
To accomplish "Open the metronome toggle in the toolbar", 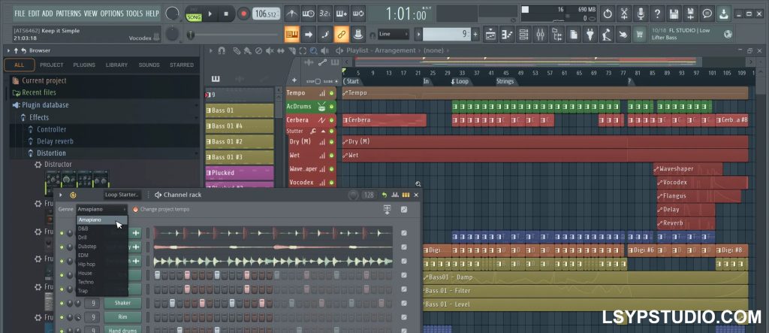I will click(x=292, y=14).
